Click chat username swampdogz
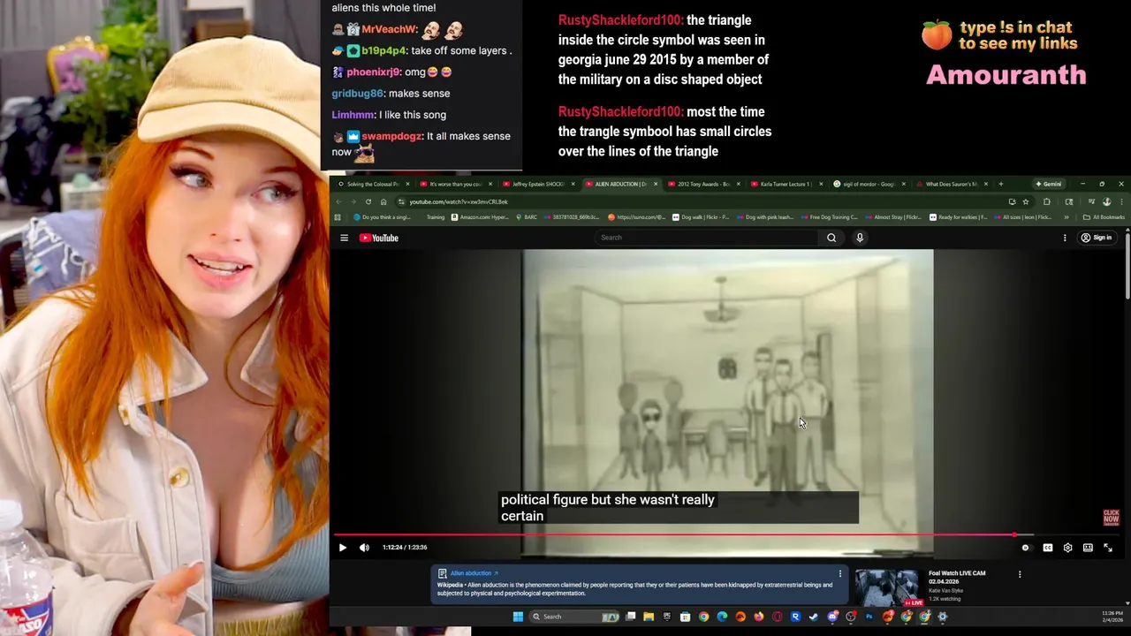Viewport: 1131px width, 636px height. pyautogui.click(x=391, y=136)
